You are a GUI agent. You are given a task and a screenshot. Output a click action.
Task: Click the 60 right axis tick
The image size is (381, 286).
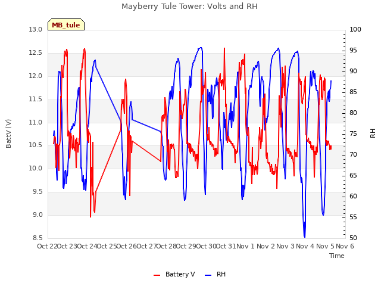[353, 196]
